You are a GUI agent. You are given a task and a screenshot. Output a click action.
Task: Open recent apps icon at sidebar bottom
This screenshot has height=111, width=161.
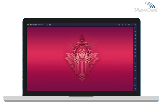pyautogui.click(x=135, y=89)
